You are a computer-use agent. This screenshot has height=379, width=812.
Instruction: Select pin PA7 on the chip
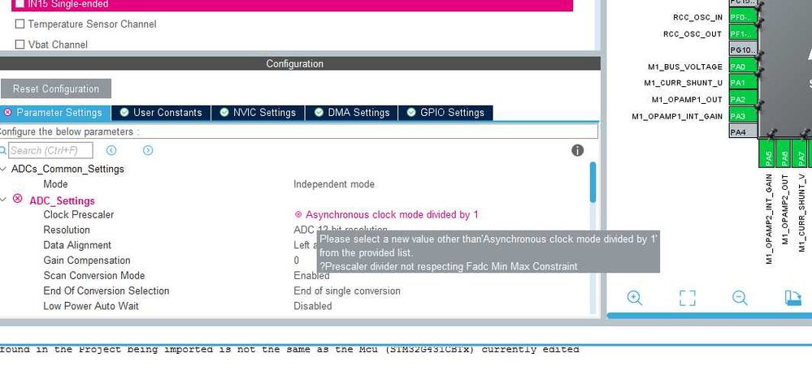[801, 153]
